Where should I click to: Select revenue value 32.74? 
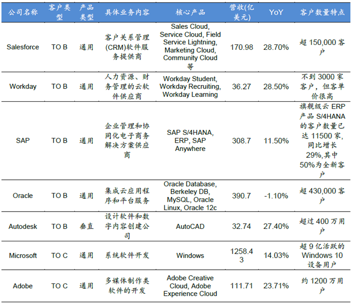click(242, 226)
